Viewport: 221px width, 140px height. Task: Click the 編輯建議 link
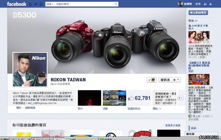click(x=30, y=108)
